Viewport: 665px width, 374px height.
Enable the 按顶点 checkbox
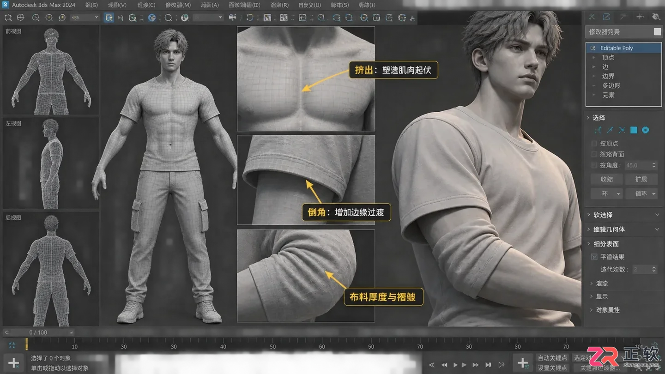594,144
